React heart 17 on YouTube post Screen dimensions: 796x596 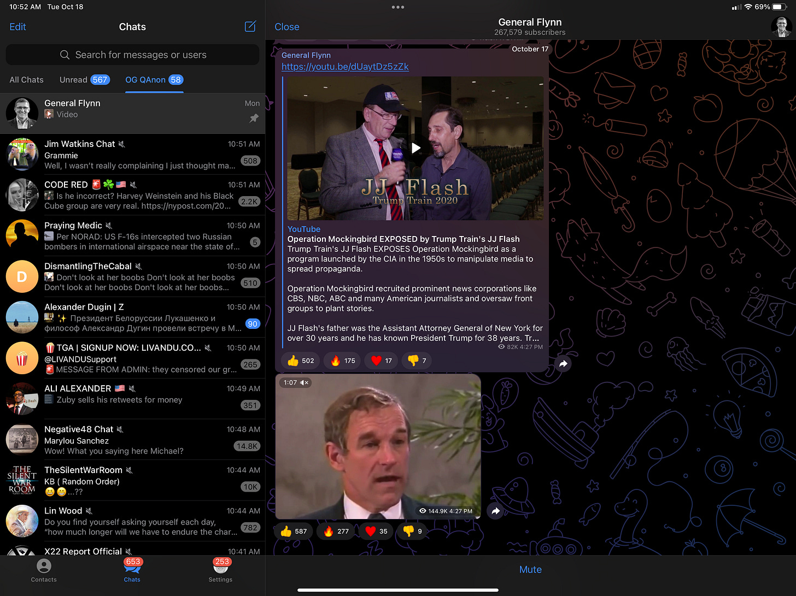pos(382,361)
